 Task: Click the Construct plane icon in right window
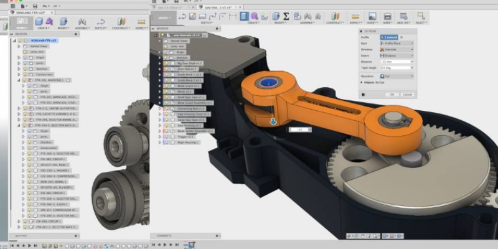click(335, 16)
